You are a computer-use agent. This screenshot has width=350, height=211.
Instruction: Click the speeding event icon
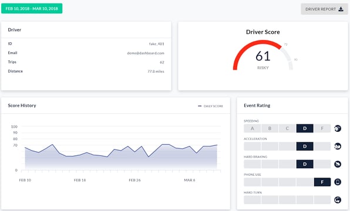[x=338, y=128]
